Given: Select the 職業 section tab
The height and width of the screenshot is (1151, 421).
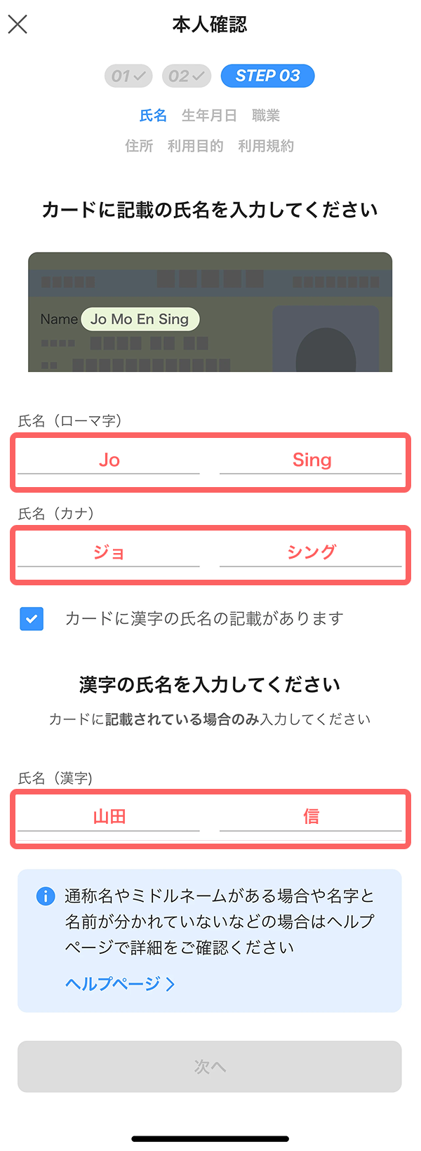Looking at the screenshot, I should pyautogui.click(x=266, y=116).
